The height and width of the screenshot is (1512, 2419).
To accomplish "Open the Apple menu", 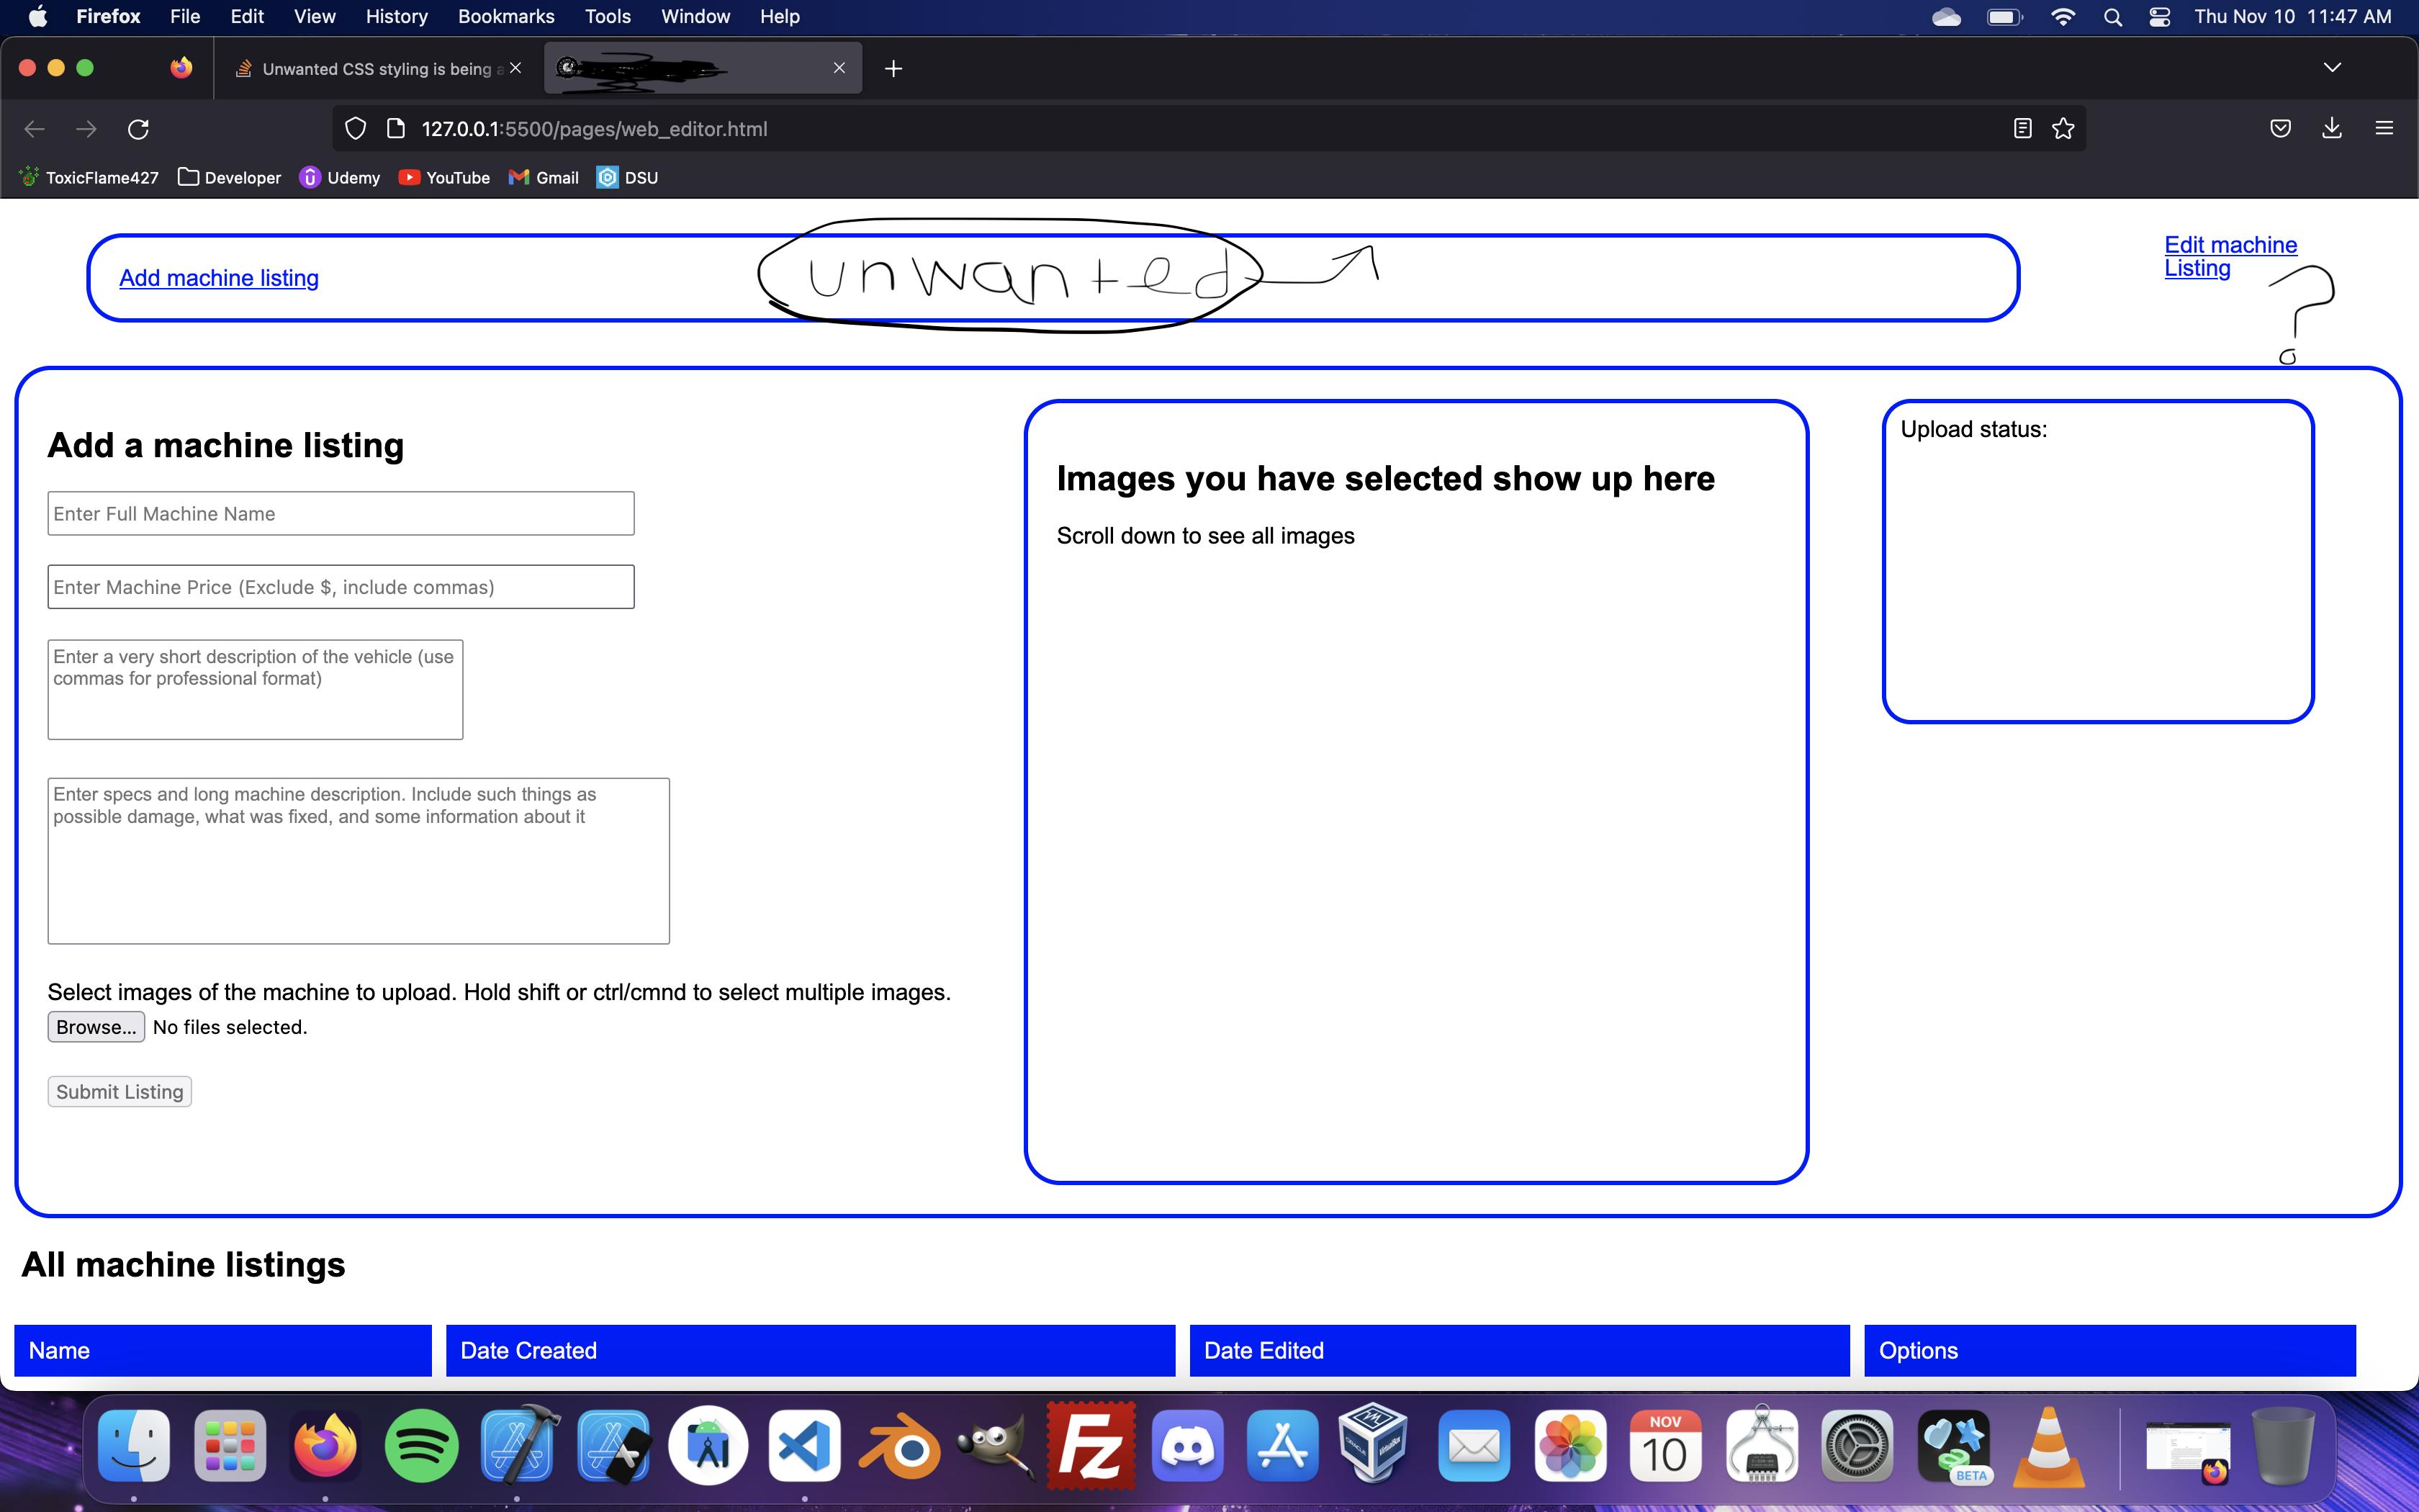I will point(38,17).
